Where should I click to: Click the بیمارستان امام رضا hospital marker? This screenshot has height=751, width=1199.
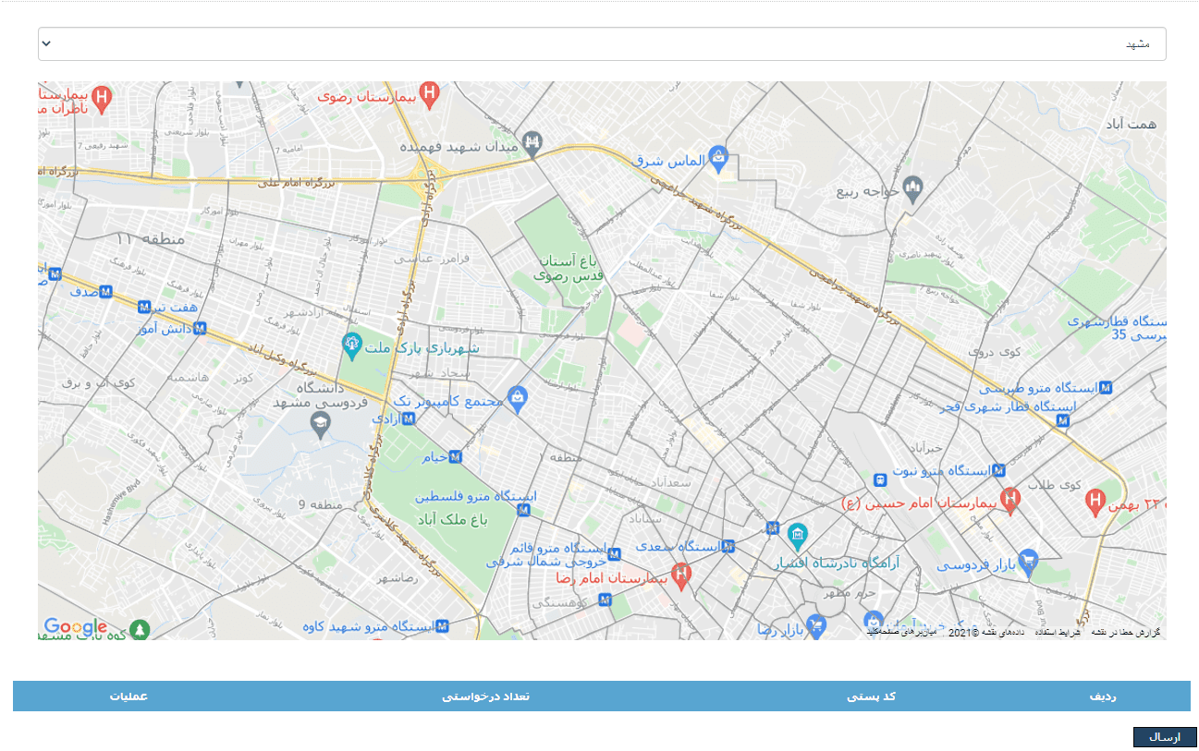click(681, 575)
